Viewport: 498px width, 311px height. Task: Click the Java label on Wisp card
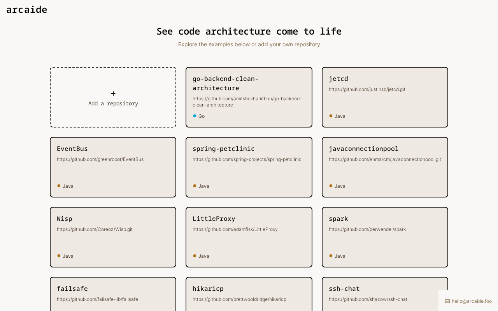click(x=68, y=256)
